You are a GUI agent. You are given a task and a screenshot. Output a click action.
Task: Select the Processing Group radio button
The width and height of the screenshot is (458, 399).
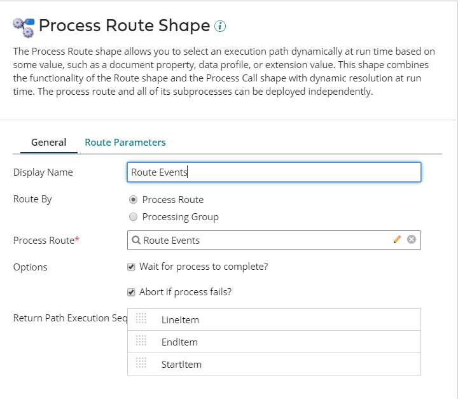pyautogui.click(x=133, y=216)
